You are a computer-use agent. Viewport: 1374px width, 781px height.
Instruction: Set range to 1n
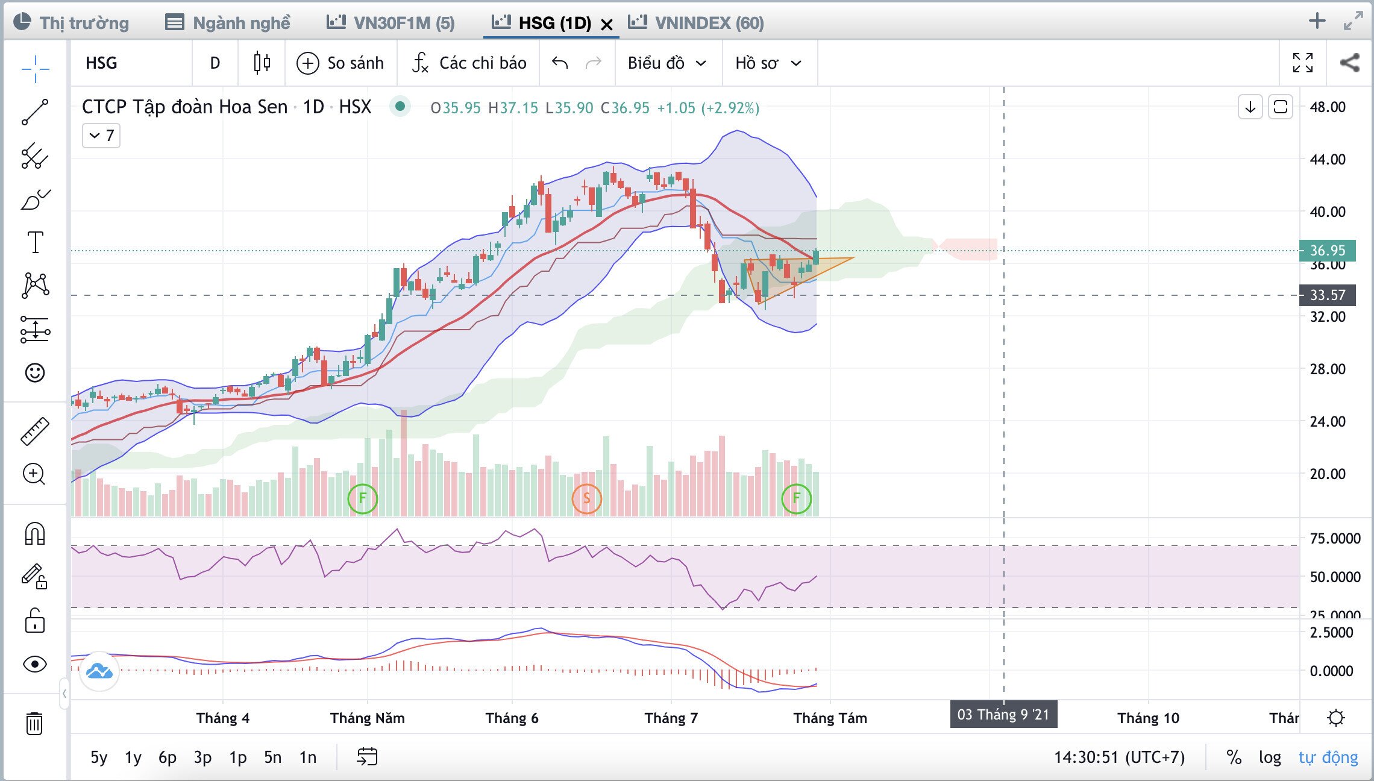(x=308, y=757)
